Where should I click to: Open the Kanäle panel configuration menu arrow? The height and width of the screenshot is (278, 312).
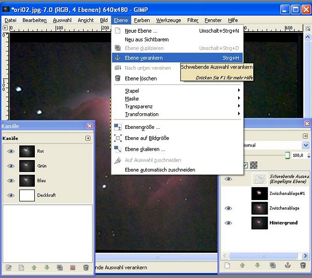(87, 138)
